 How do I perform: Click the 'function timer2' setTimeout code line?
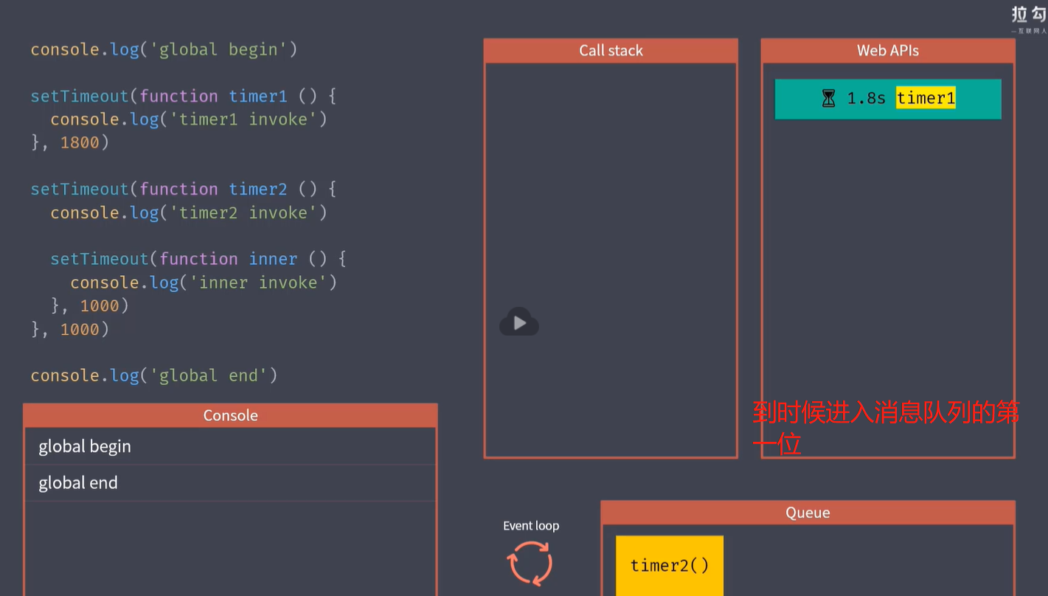click(x=184, y=189)
